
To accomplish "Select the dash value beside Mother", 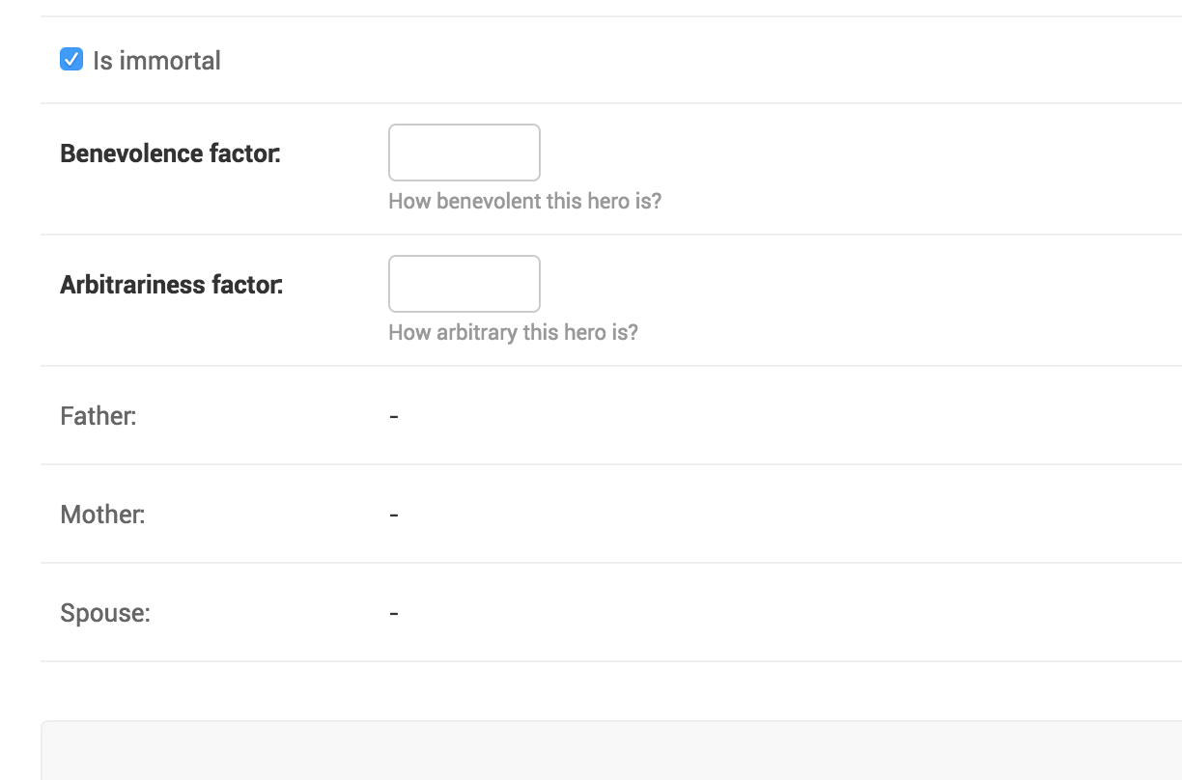I will click(x=394, y=515).
